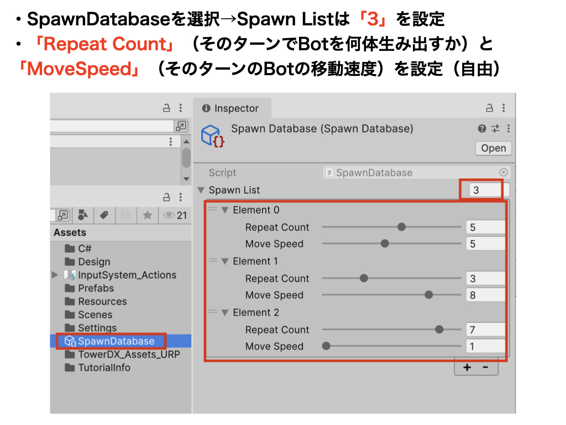This screenshot has width=566, height=425.
Task: Click upper-left panel lock icon
Action: coord(166,108)
